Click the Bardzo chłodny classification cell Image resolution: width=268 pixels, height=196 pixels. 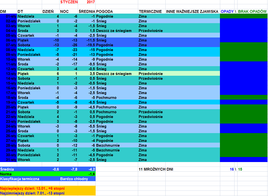pos(74,179)
